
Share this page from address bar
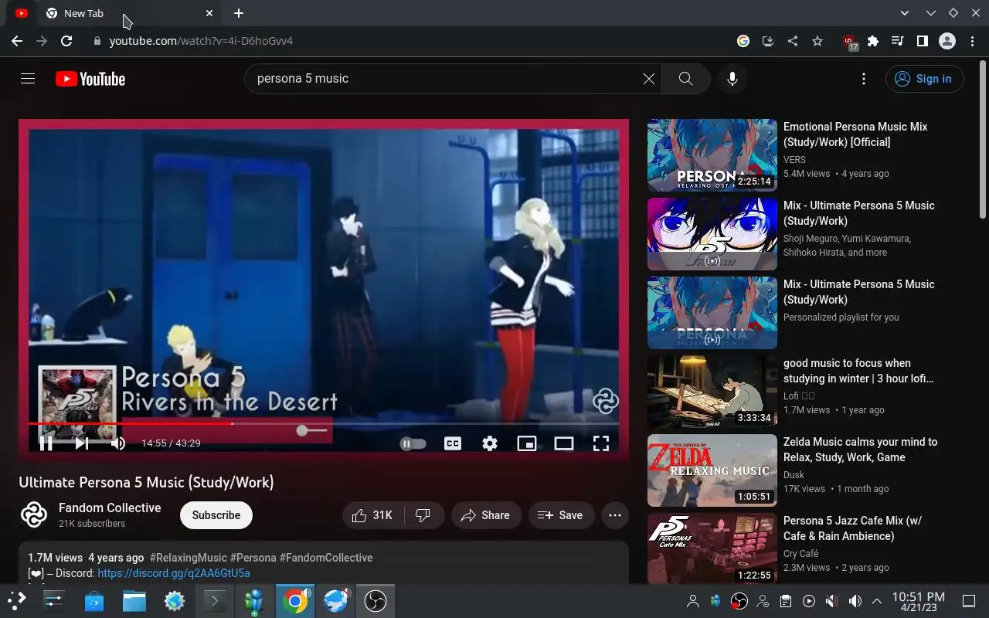tap(793, 41)
